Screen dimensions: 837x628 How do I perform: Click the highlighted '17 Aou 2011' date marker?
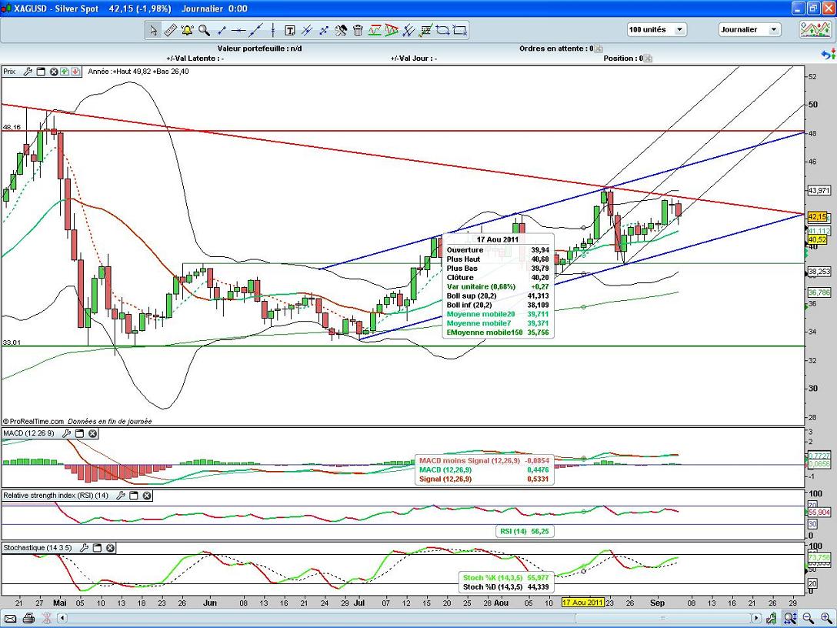(582, 603)
